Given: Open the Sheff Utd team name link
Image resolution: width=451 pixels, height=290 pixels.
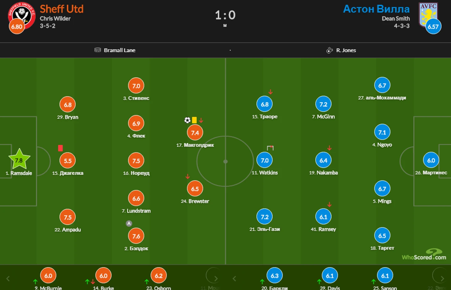Looking at the screenshot, I should (61, 9).
